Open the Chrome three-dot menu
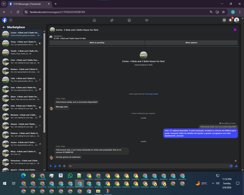This screenshot has height=195, width=244. point(240,12)
